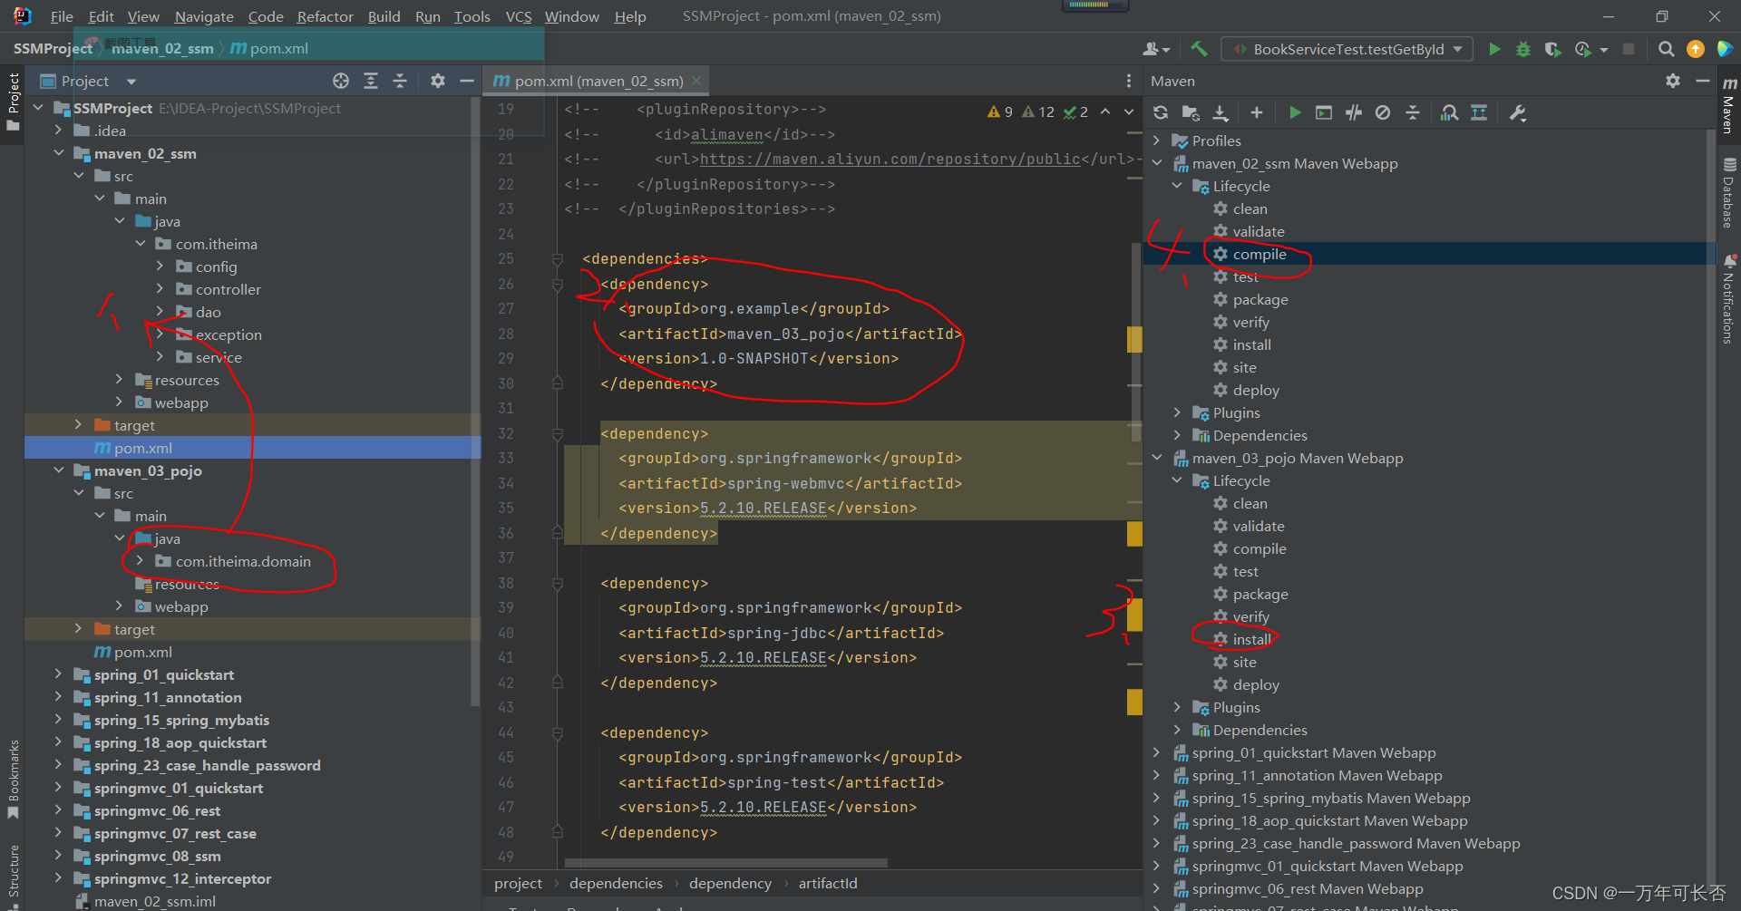Run BookServiceTest.testGetById configuration

[1494, 49]
